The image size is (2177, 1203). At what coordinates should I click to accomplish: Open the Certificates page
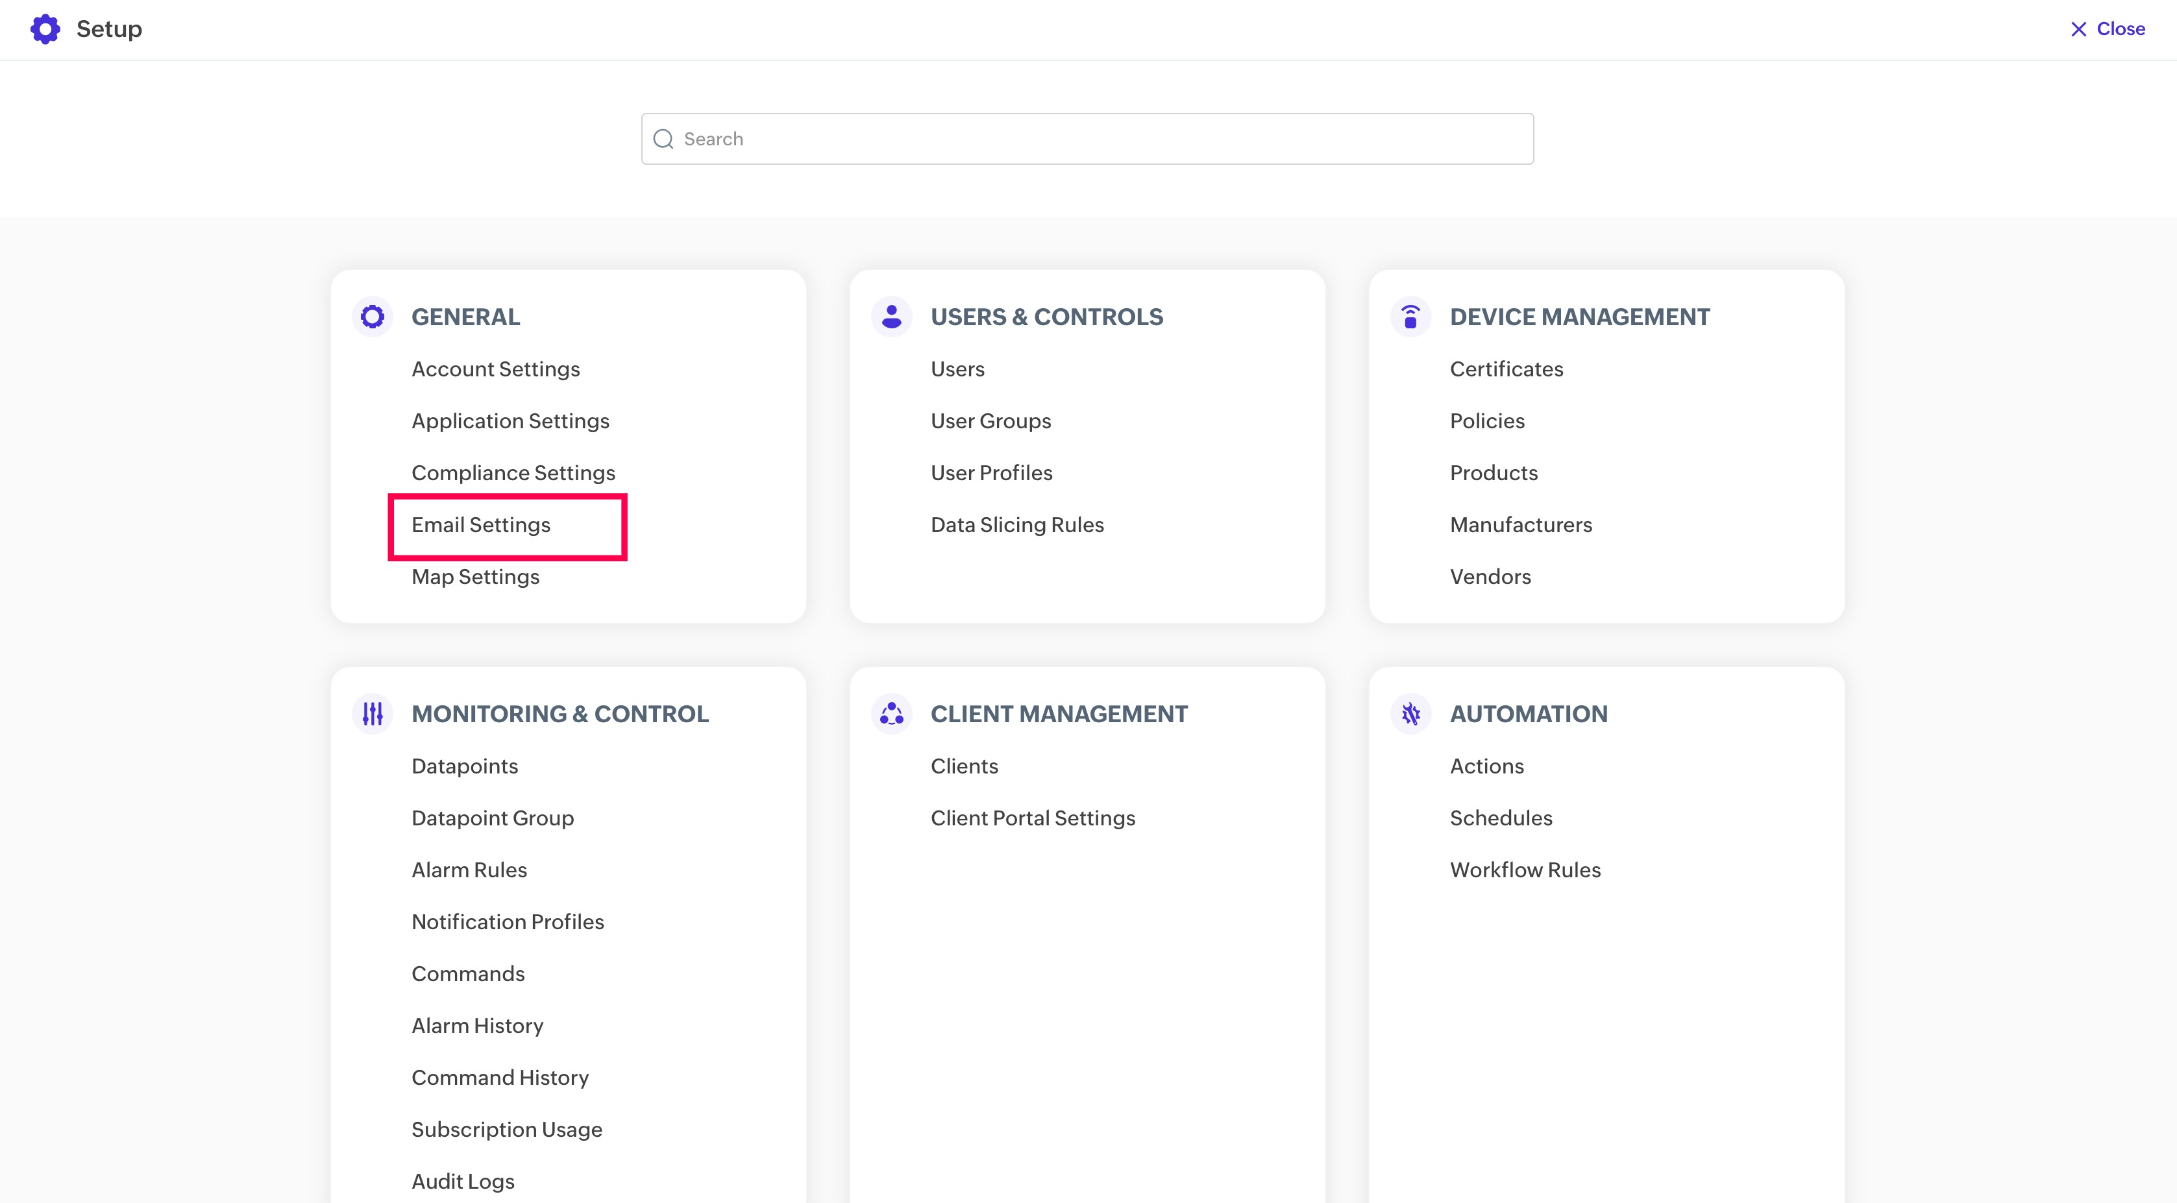tap(1506, 369)
